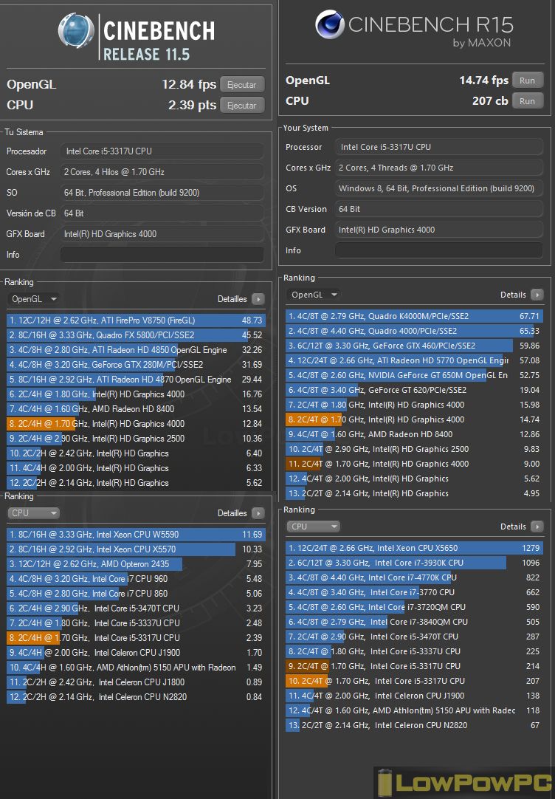Select the HD Graphics 4000 row scoring 9.00
The height and width of the screenshot is (799, 555).
(415, 464)
